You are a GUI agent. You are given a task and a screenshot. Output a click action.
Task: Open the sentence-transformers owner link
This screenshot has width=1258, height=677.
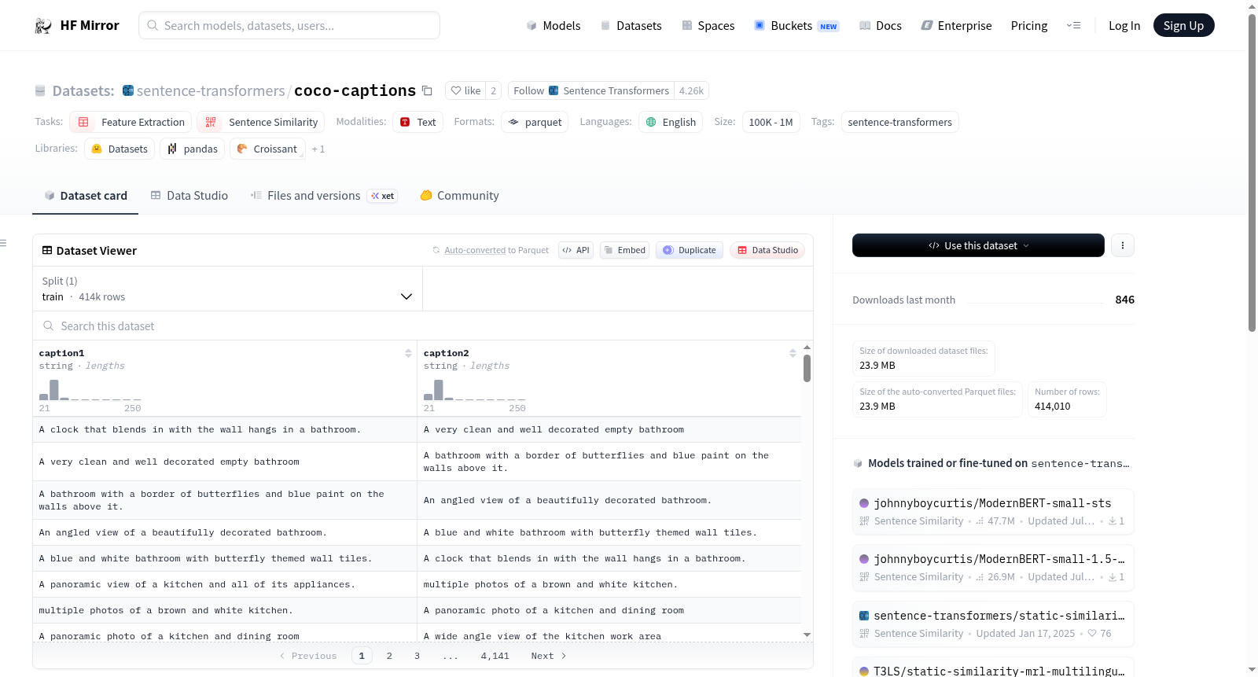(211, 90)
